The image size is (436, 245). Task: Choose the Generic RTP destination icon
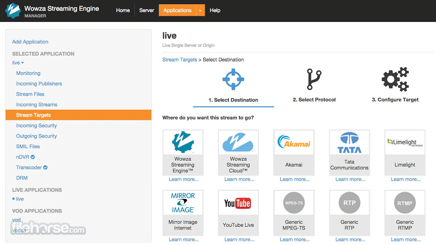(x=349, y=203)
